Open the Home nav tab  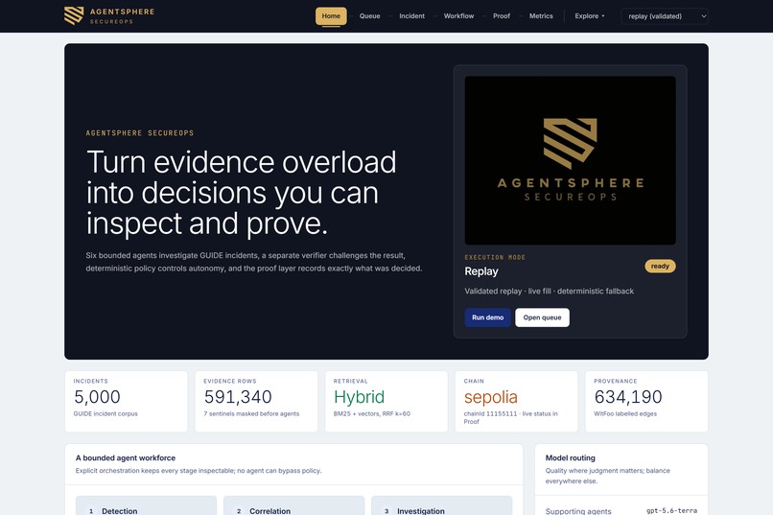pos(331,16)
